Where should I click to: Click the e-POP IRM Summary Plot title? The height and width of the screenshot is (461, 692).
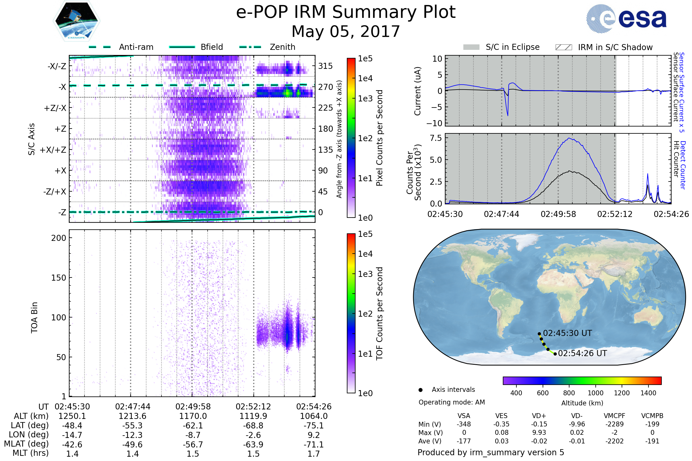(x=346, y=12)
